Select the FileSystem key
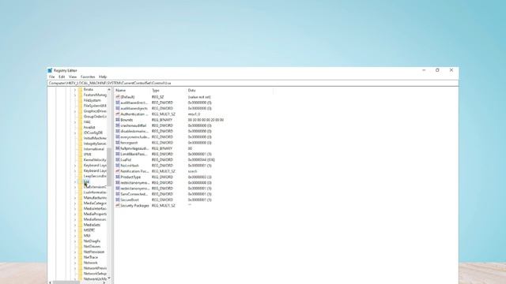506x284 pixels. (92, 100)
